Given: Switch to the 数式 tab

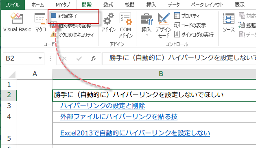Looking at the screenshot, I should 108,5.
